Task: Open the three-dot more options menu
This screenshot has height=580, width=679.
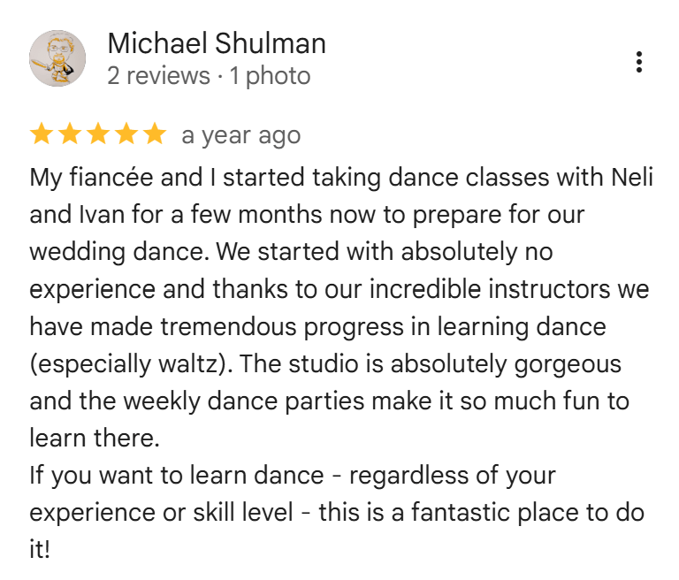Action: (638, 61)
